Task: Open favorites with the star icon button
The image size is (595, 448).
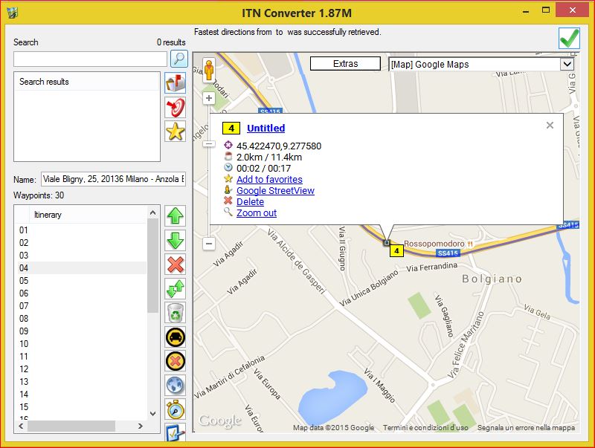Action: point(176,132)
